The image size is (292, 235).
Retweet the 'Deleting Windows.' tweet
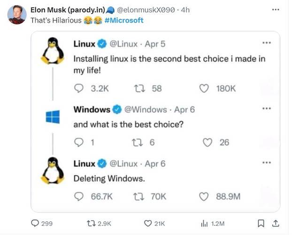(139, 196)
